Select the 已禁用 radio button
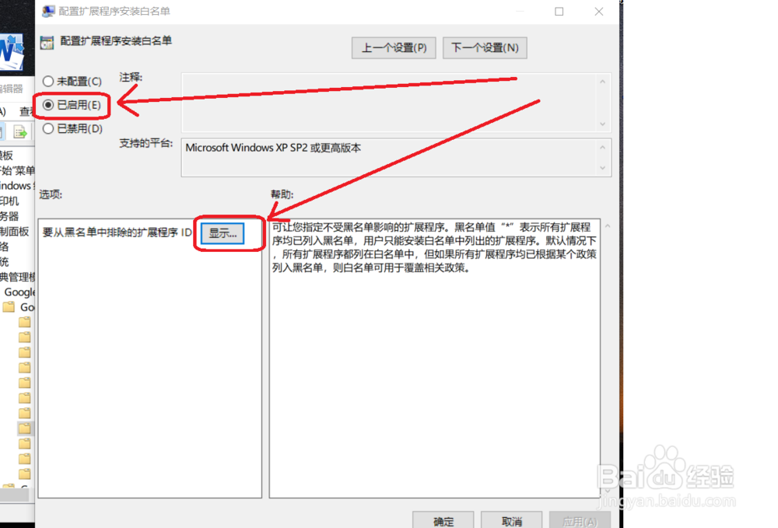 point(47,128)
